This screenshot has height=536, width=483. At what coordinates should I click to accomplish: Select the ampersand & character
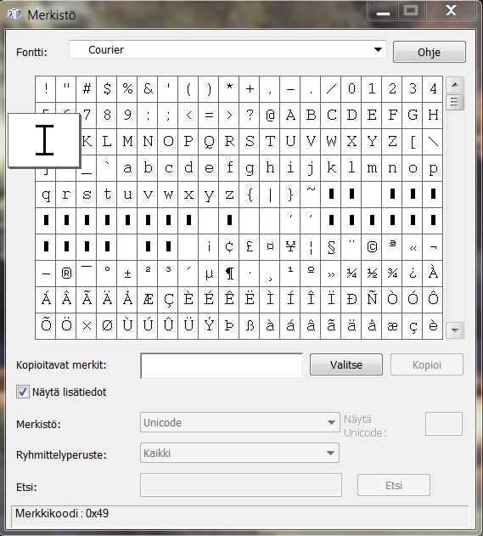click(x=148, y=89)
